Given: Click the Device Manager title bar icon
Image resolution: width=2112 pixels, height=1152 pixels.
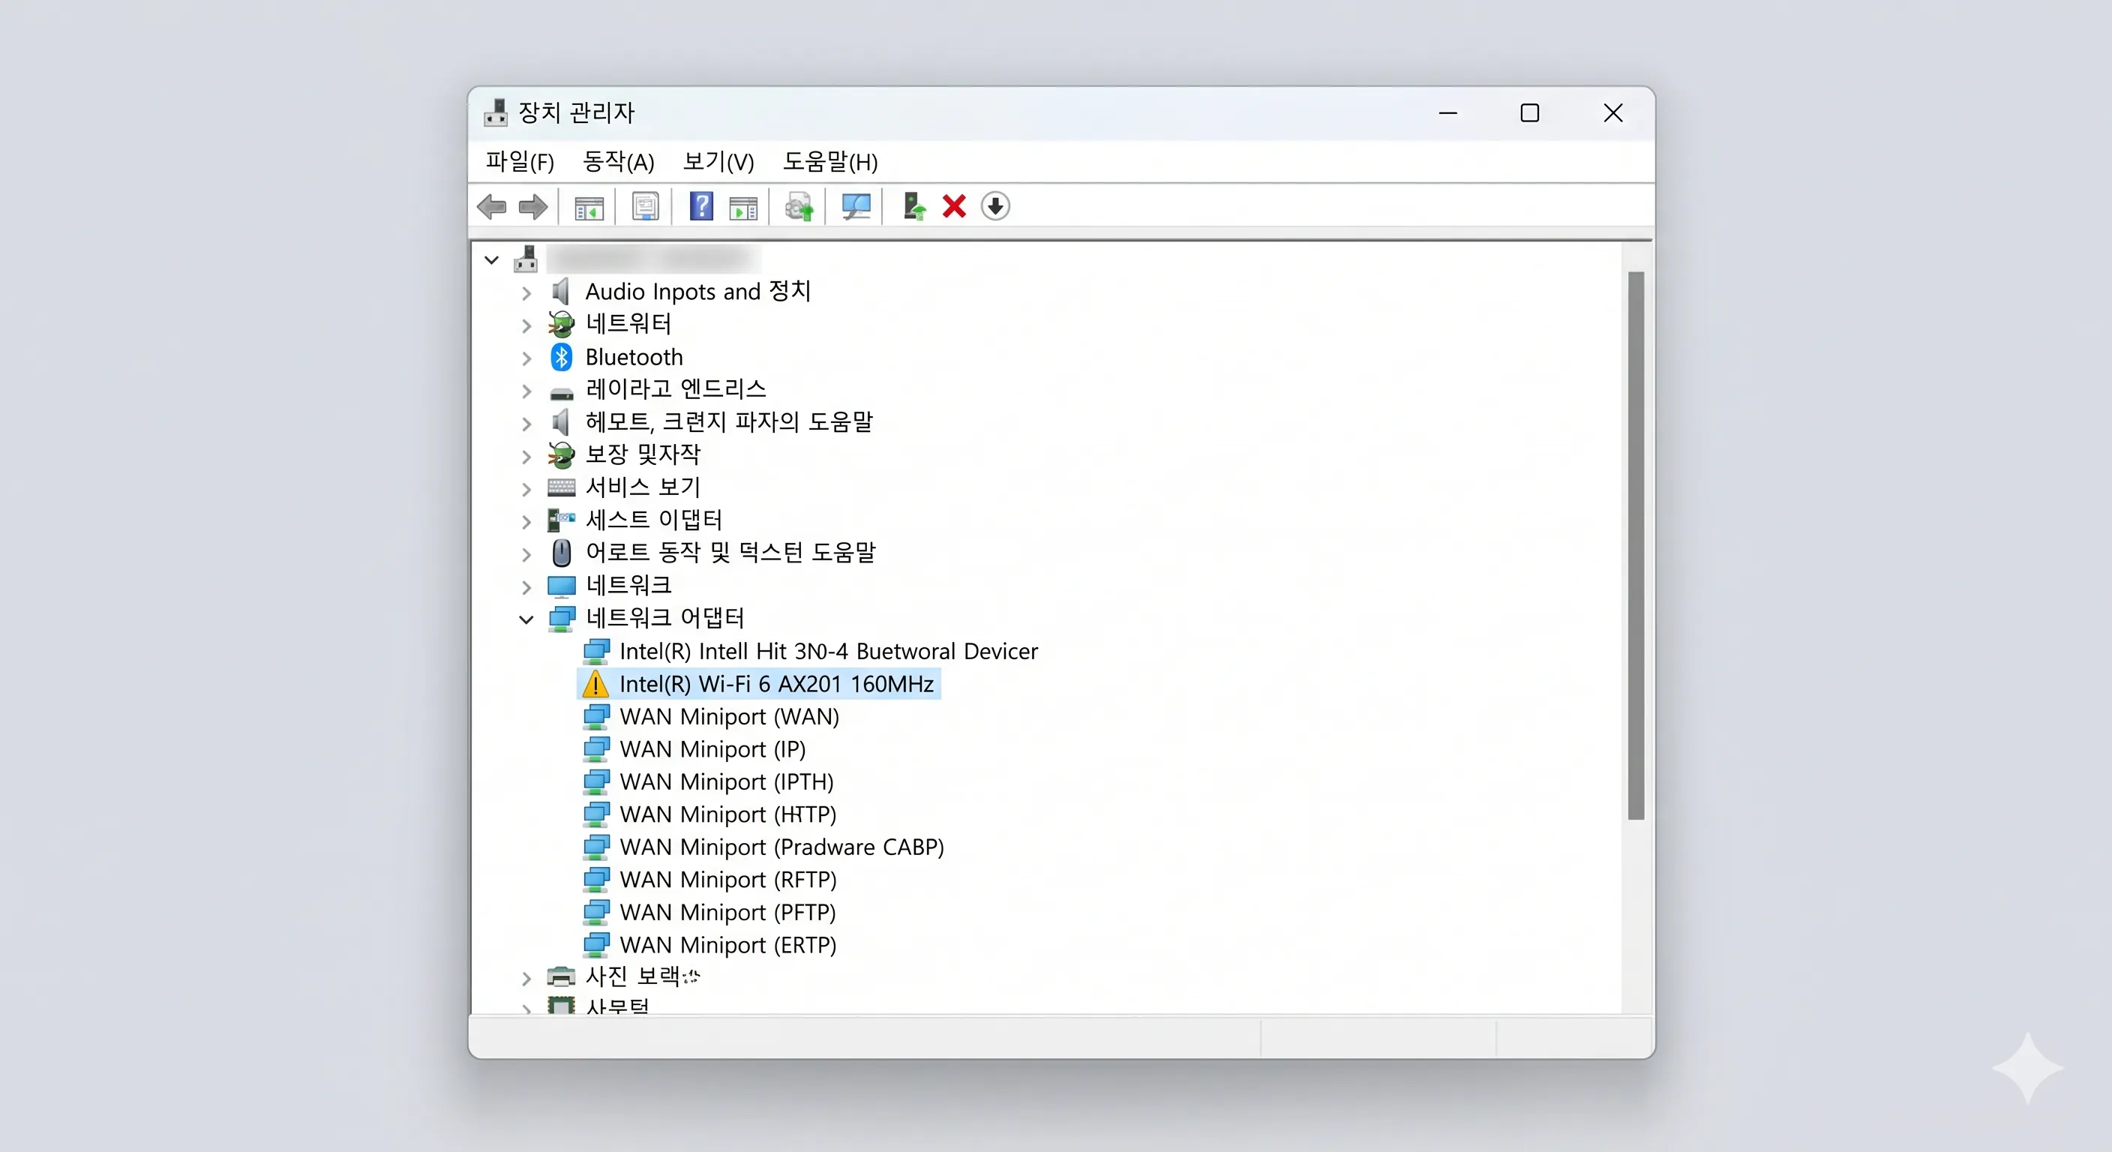Looking at the screenshot, I should (495, 112).
